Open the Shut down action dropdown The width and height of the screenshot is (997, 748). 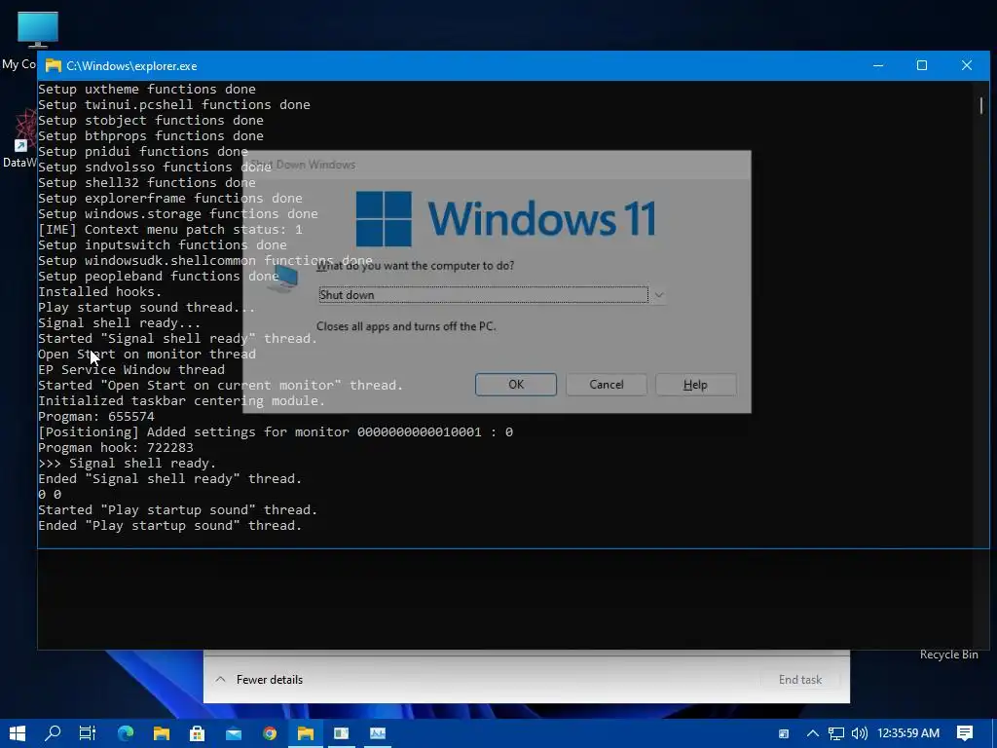(x=492, y=294)
